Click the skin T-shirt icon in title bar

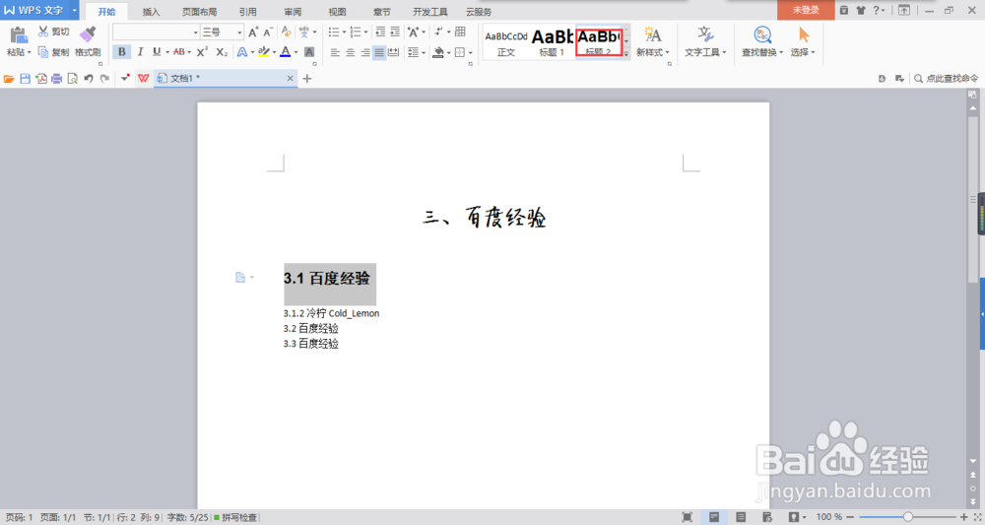click(860, 10)
